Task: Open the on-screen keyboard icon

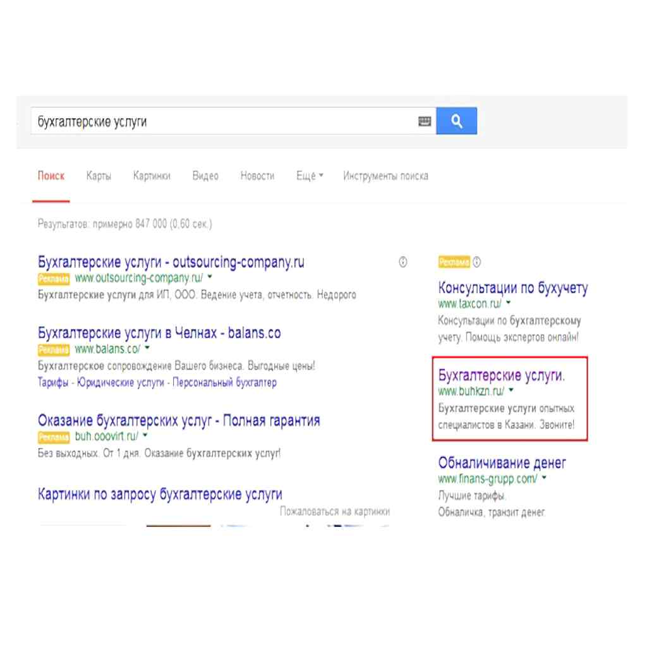Action: (x=425, y=122)
